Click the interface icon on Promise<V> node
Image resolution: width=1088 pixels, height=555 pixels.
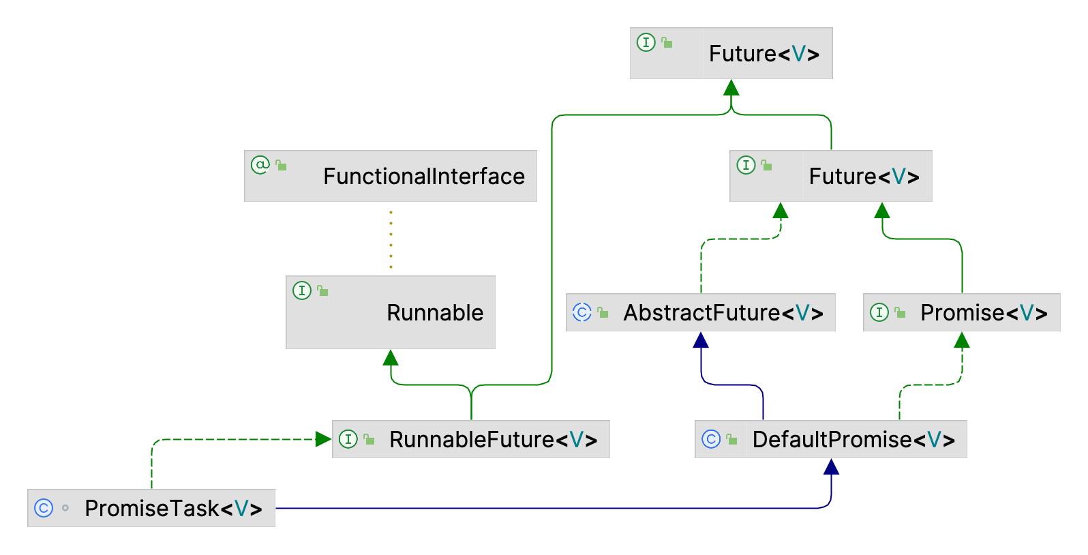pyautogui.click(x=879, y=312)
